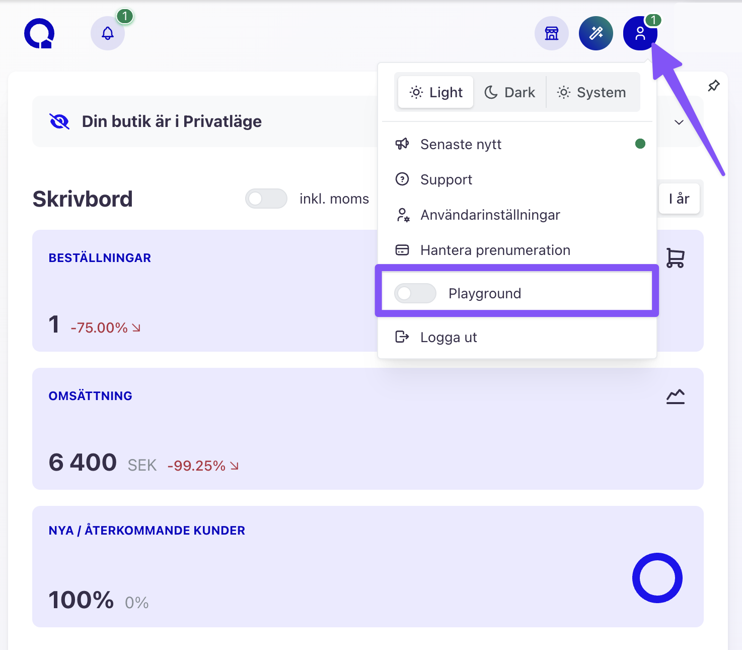This screenshot has height=650, width=742.
Task: Open the notifications bell
Action: [x=108, y=33]
